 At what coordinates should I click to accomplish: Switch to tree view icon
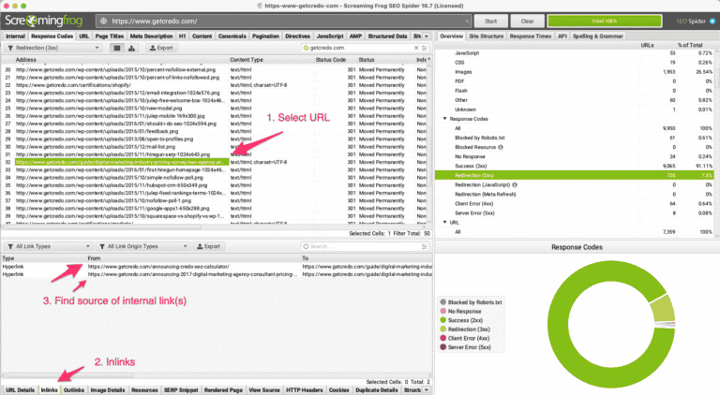tap(132, 48)
